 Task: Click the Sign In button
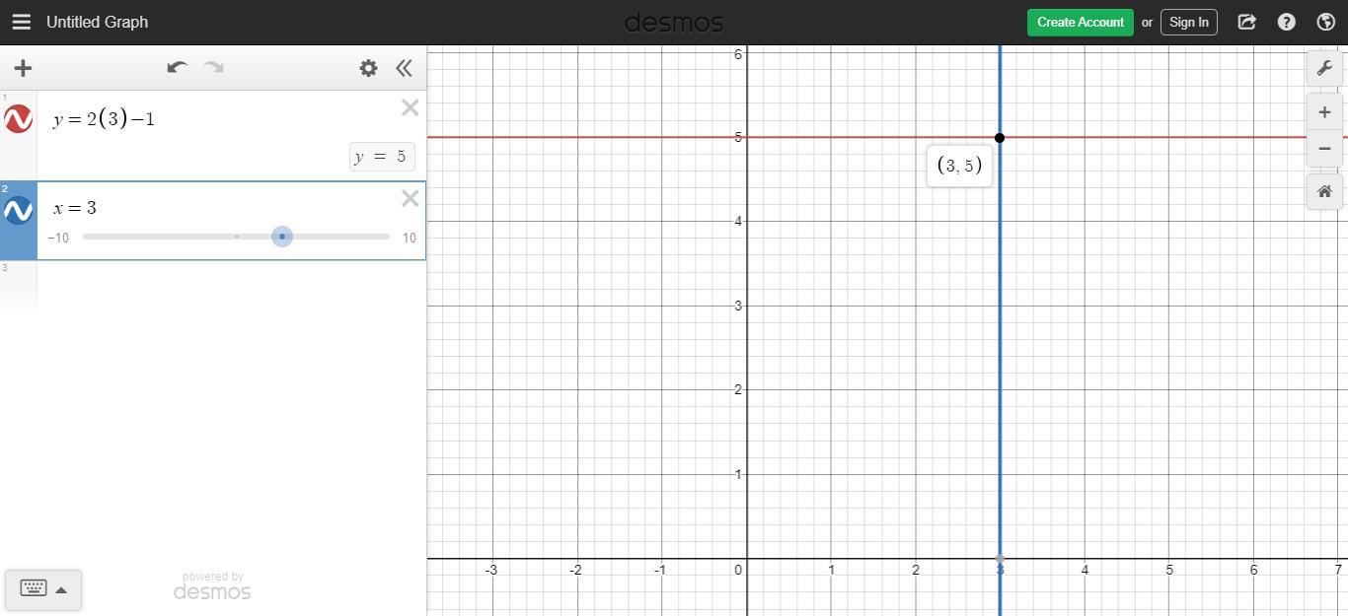(1188, 22)
